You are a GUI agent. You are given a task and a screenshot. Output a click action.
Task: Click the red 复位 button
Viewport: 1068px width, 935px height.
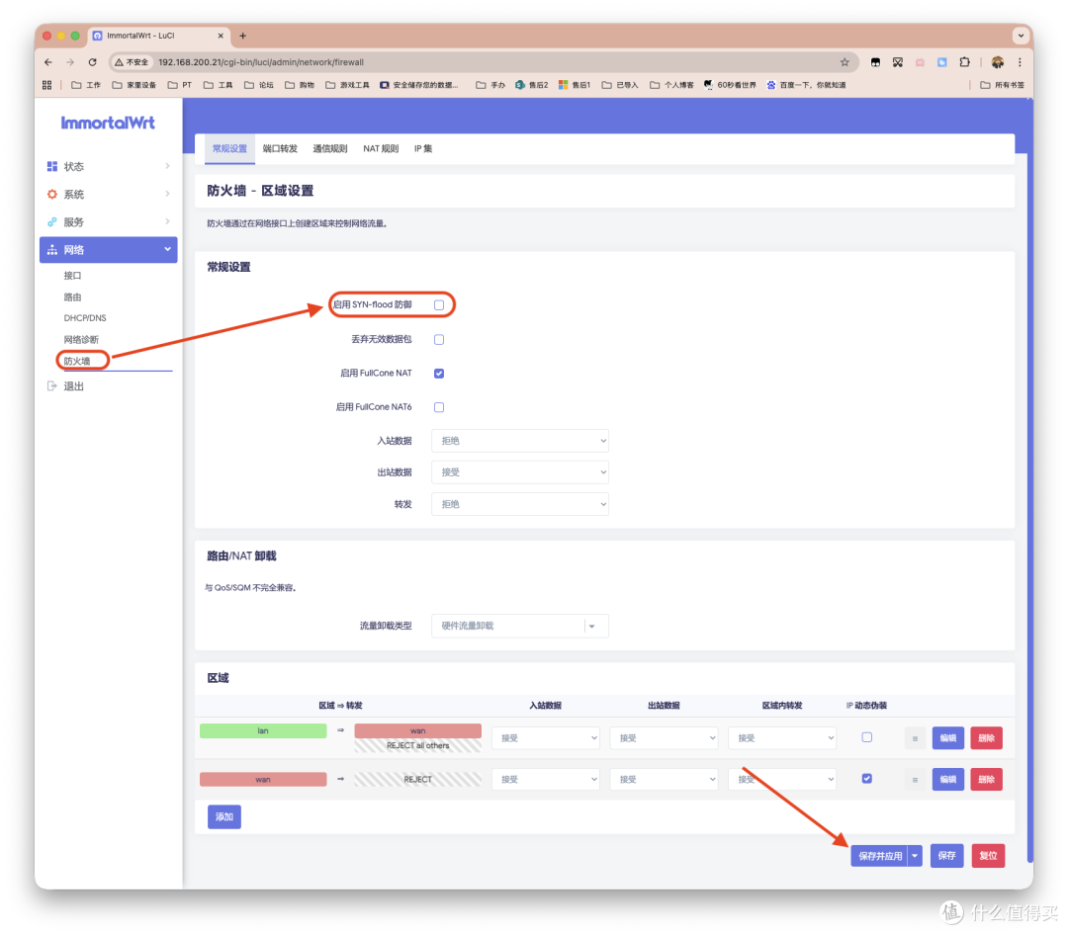[988, 856]
